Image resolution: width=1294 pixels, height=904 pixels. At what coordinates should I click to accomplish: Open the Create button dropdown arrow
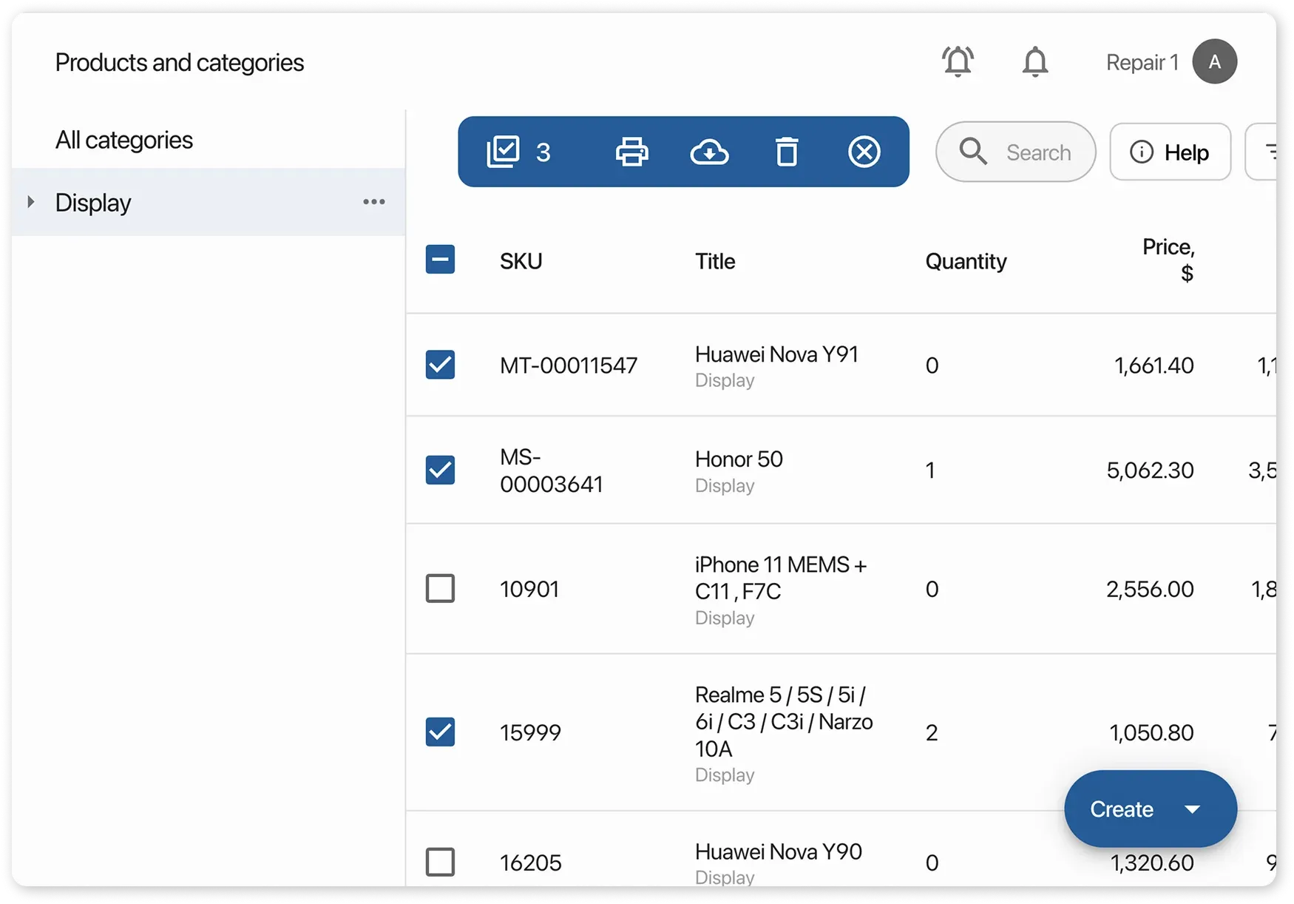tap(1192, 809)
